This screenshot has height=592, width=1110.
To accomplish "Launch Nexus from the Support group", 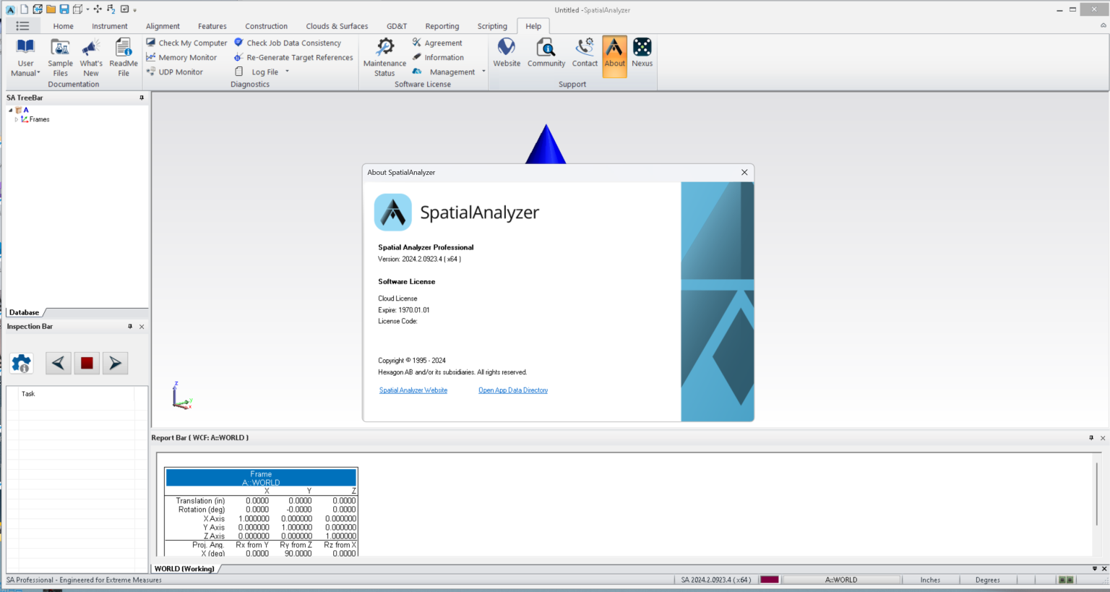I will (x=642, y=53).
